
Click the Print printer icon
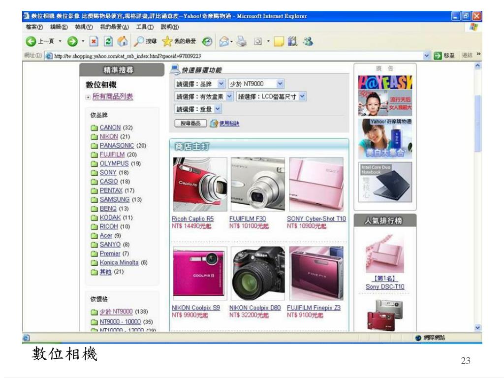[241, 41]
